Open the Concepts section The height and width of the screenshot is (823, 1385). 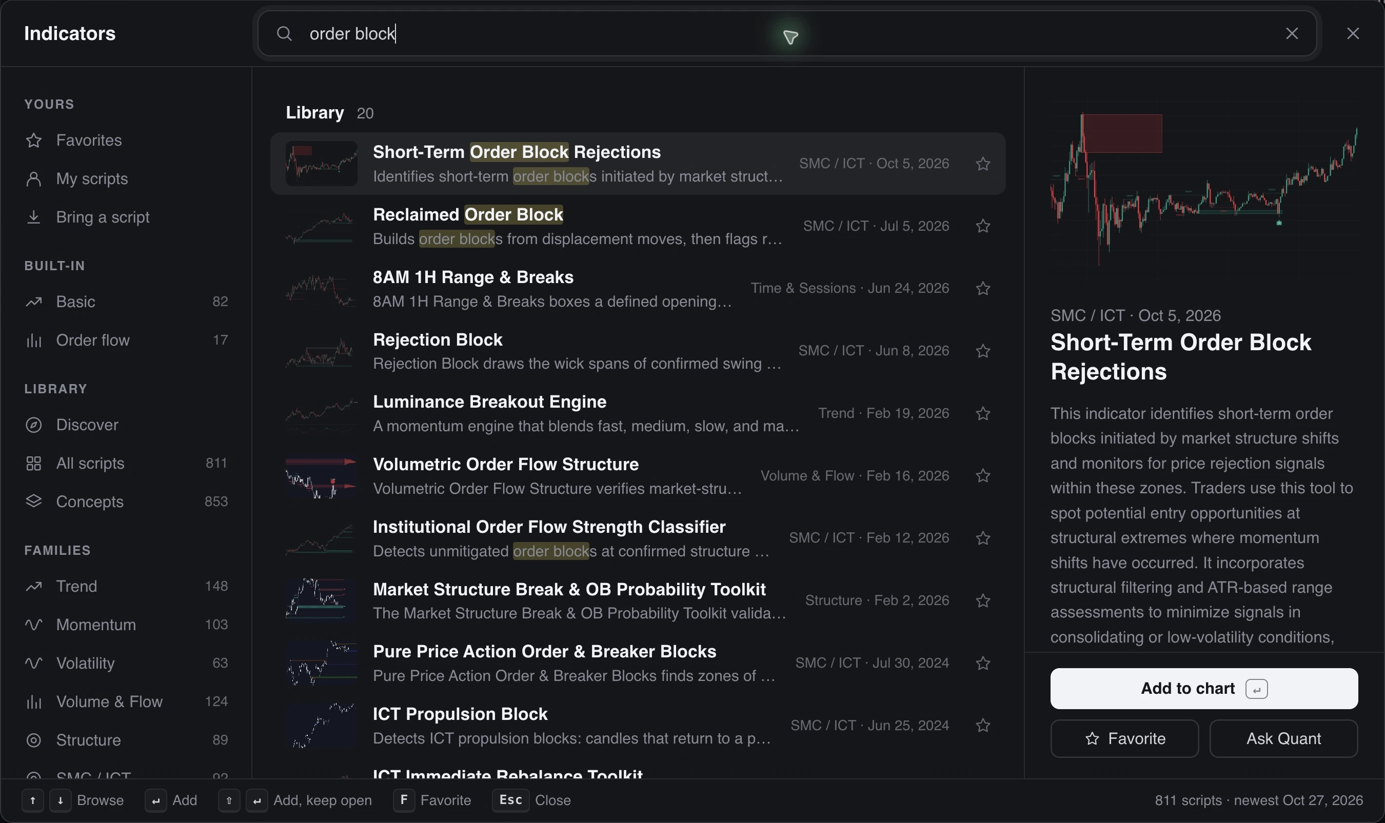127,501
